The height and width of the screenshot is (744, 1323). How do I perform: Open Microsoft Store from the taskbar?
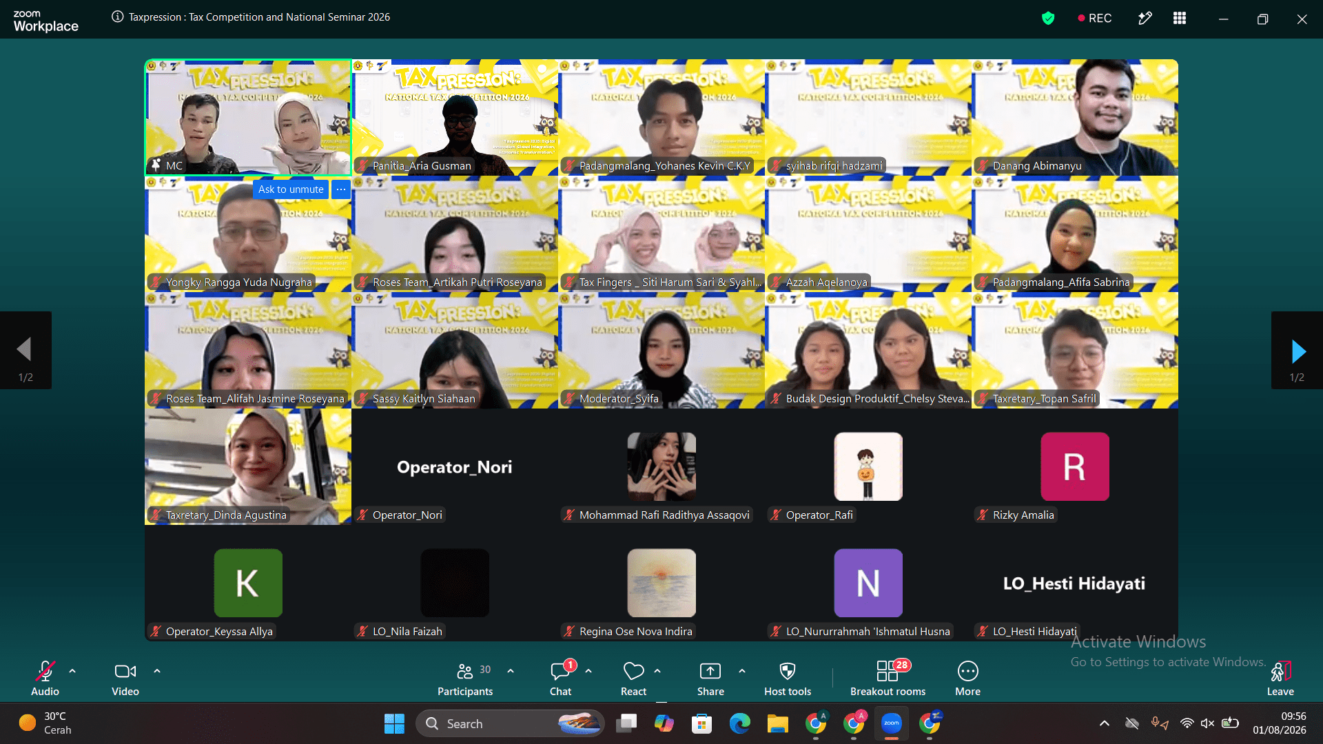pos(701,723)
